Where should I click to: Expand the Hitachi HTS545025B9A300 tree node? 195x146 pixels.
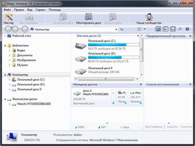[x=9, y=104]
